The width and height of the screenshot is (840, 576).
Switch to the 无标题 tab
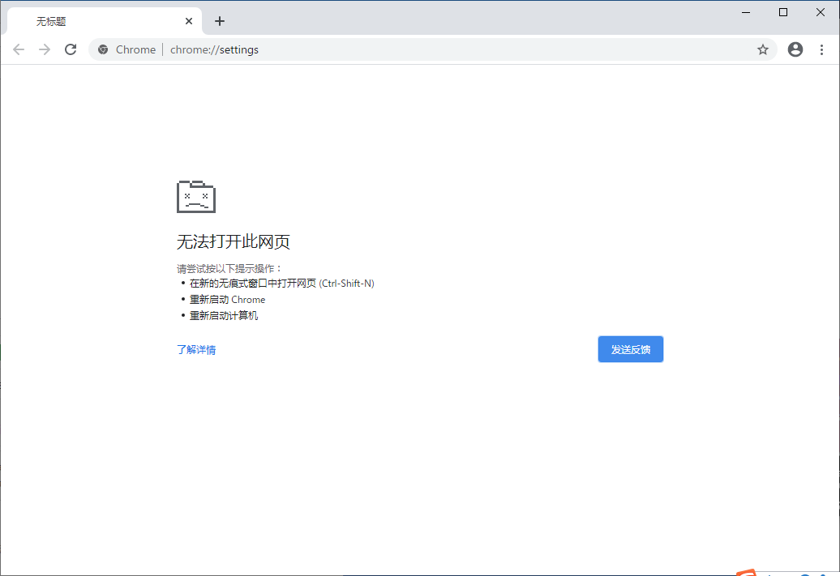(x=97, y=20)
